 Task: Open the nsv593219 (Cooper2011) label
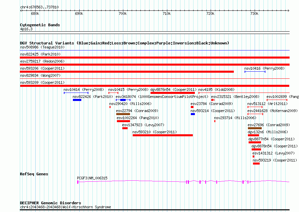point(275,160)
